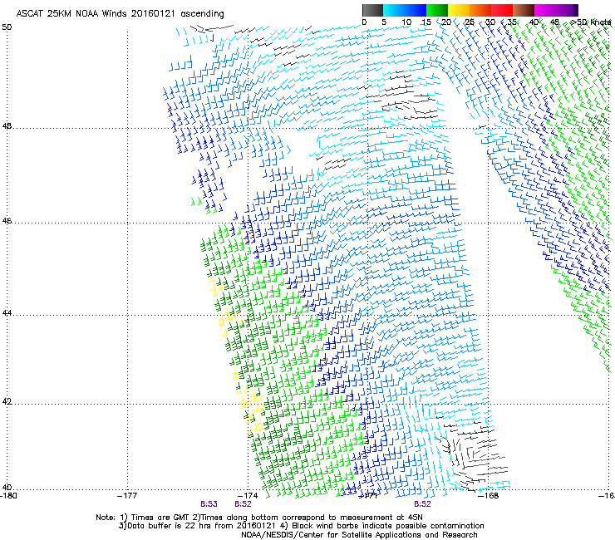Screen dimensions: 615x540
Task: Click the 8:52 time stamp left of -168
Action: tap(422, 504)
